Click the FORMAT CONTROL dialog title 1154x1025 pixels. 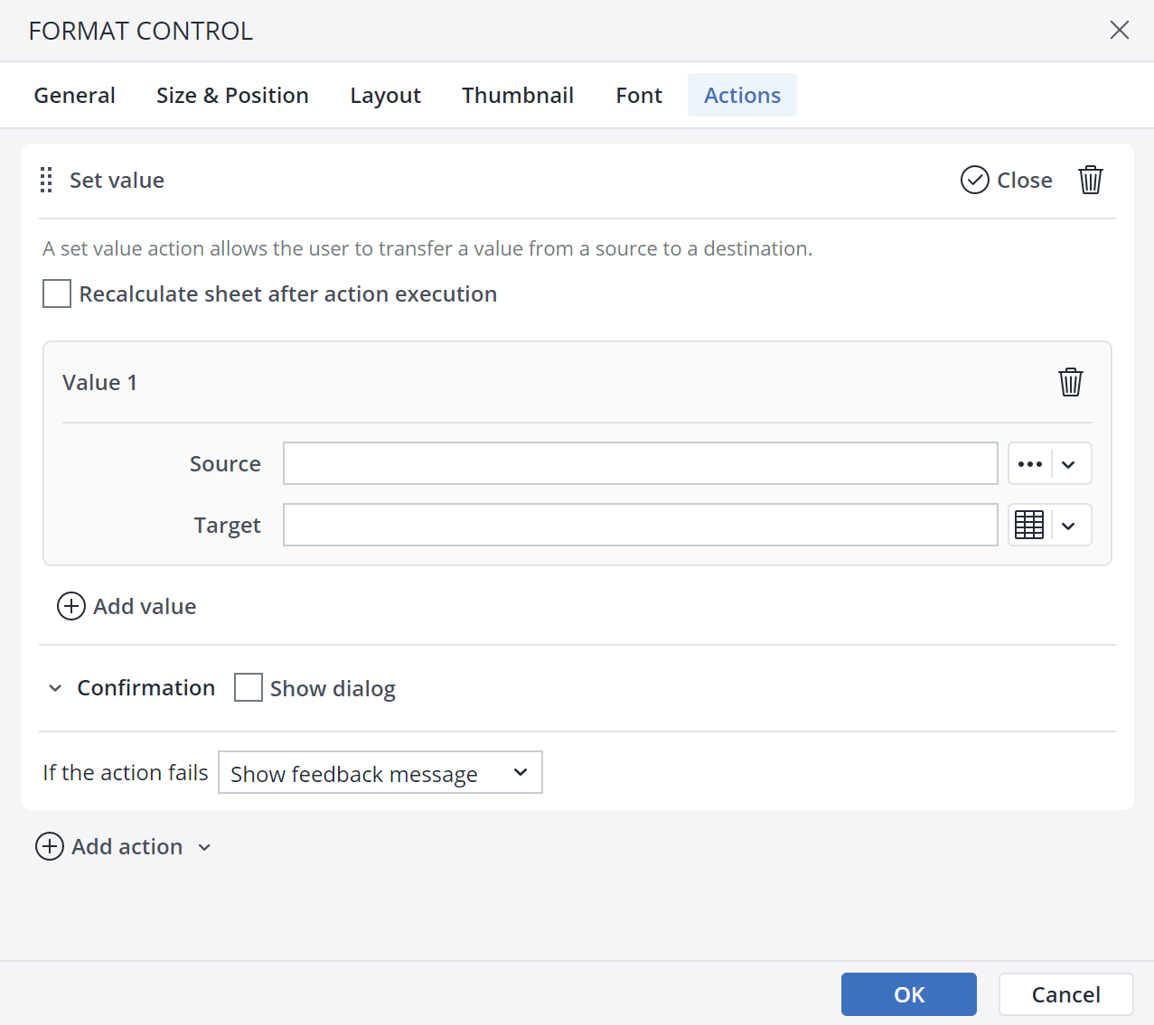141,31
